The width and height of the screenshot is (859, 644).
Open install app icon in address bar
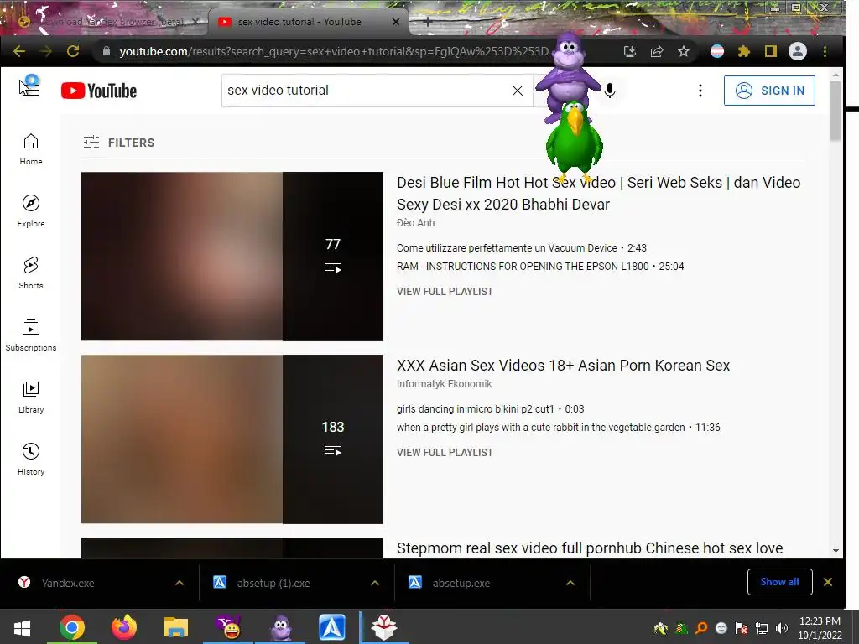(630, 51)
